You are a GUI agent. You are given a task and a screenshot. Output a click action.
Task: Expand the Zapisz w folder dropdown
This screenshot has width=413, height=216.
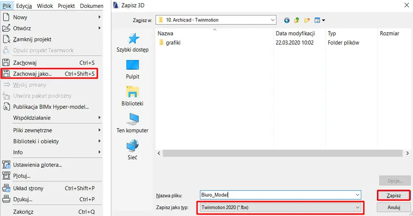coord(272,20)
